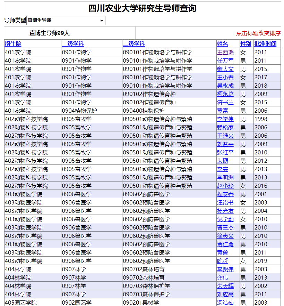Select the 1998 approval year cell
The width and height of the screenshot is (284, 306).
tap(267, 119)
